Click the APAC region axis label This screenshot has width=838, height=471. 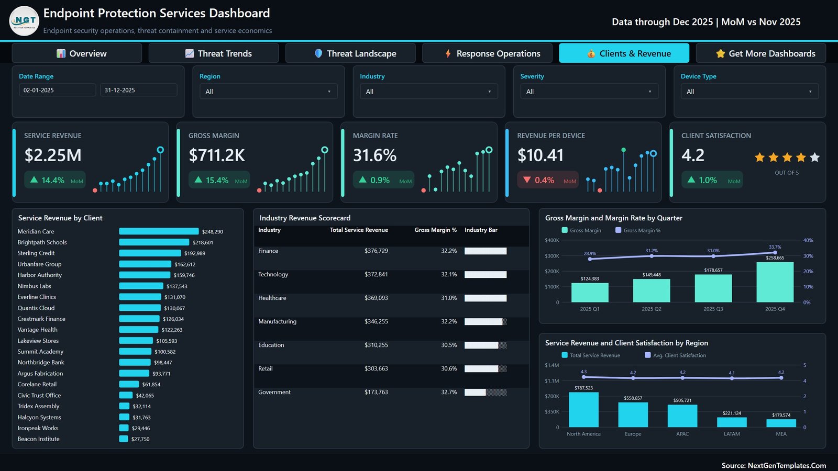coord(682,434)
